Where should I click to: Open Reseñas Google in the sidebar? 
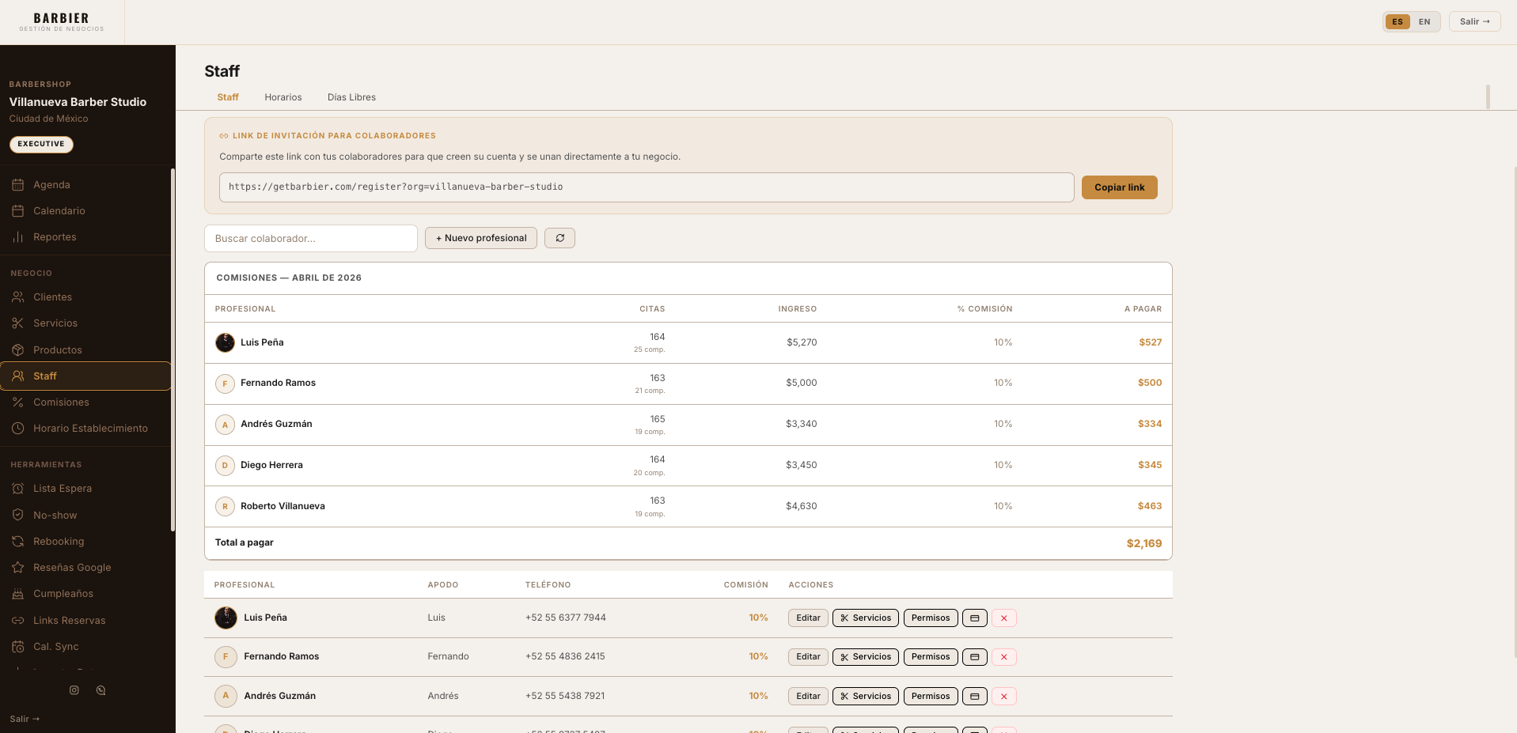click(x=72, y=568)
